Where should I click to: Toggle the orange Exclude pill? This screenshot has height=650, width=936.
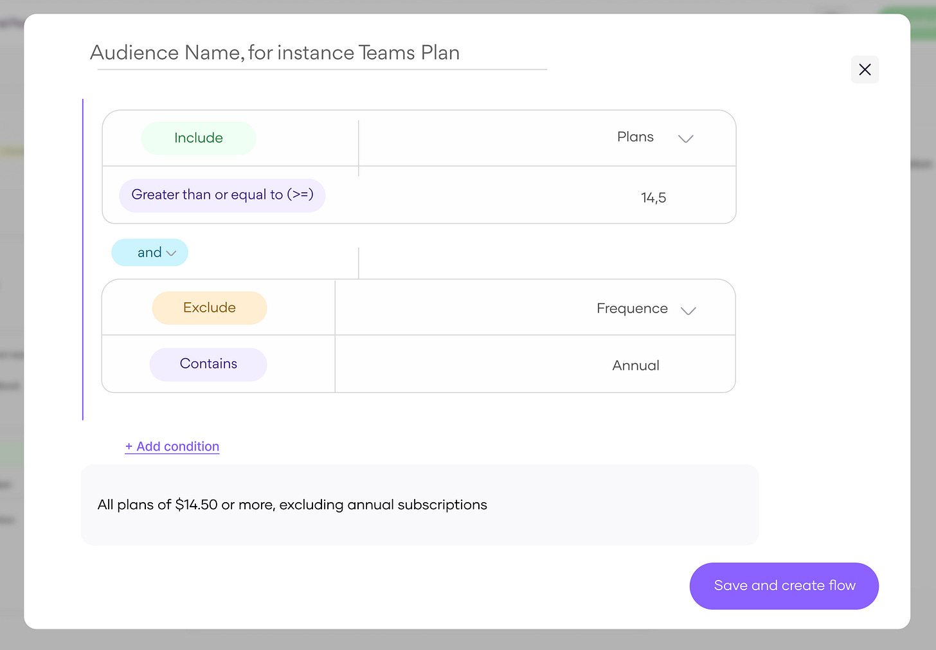(210, 308)
